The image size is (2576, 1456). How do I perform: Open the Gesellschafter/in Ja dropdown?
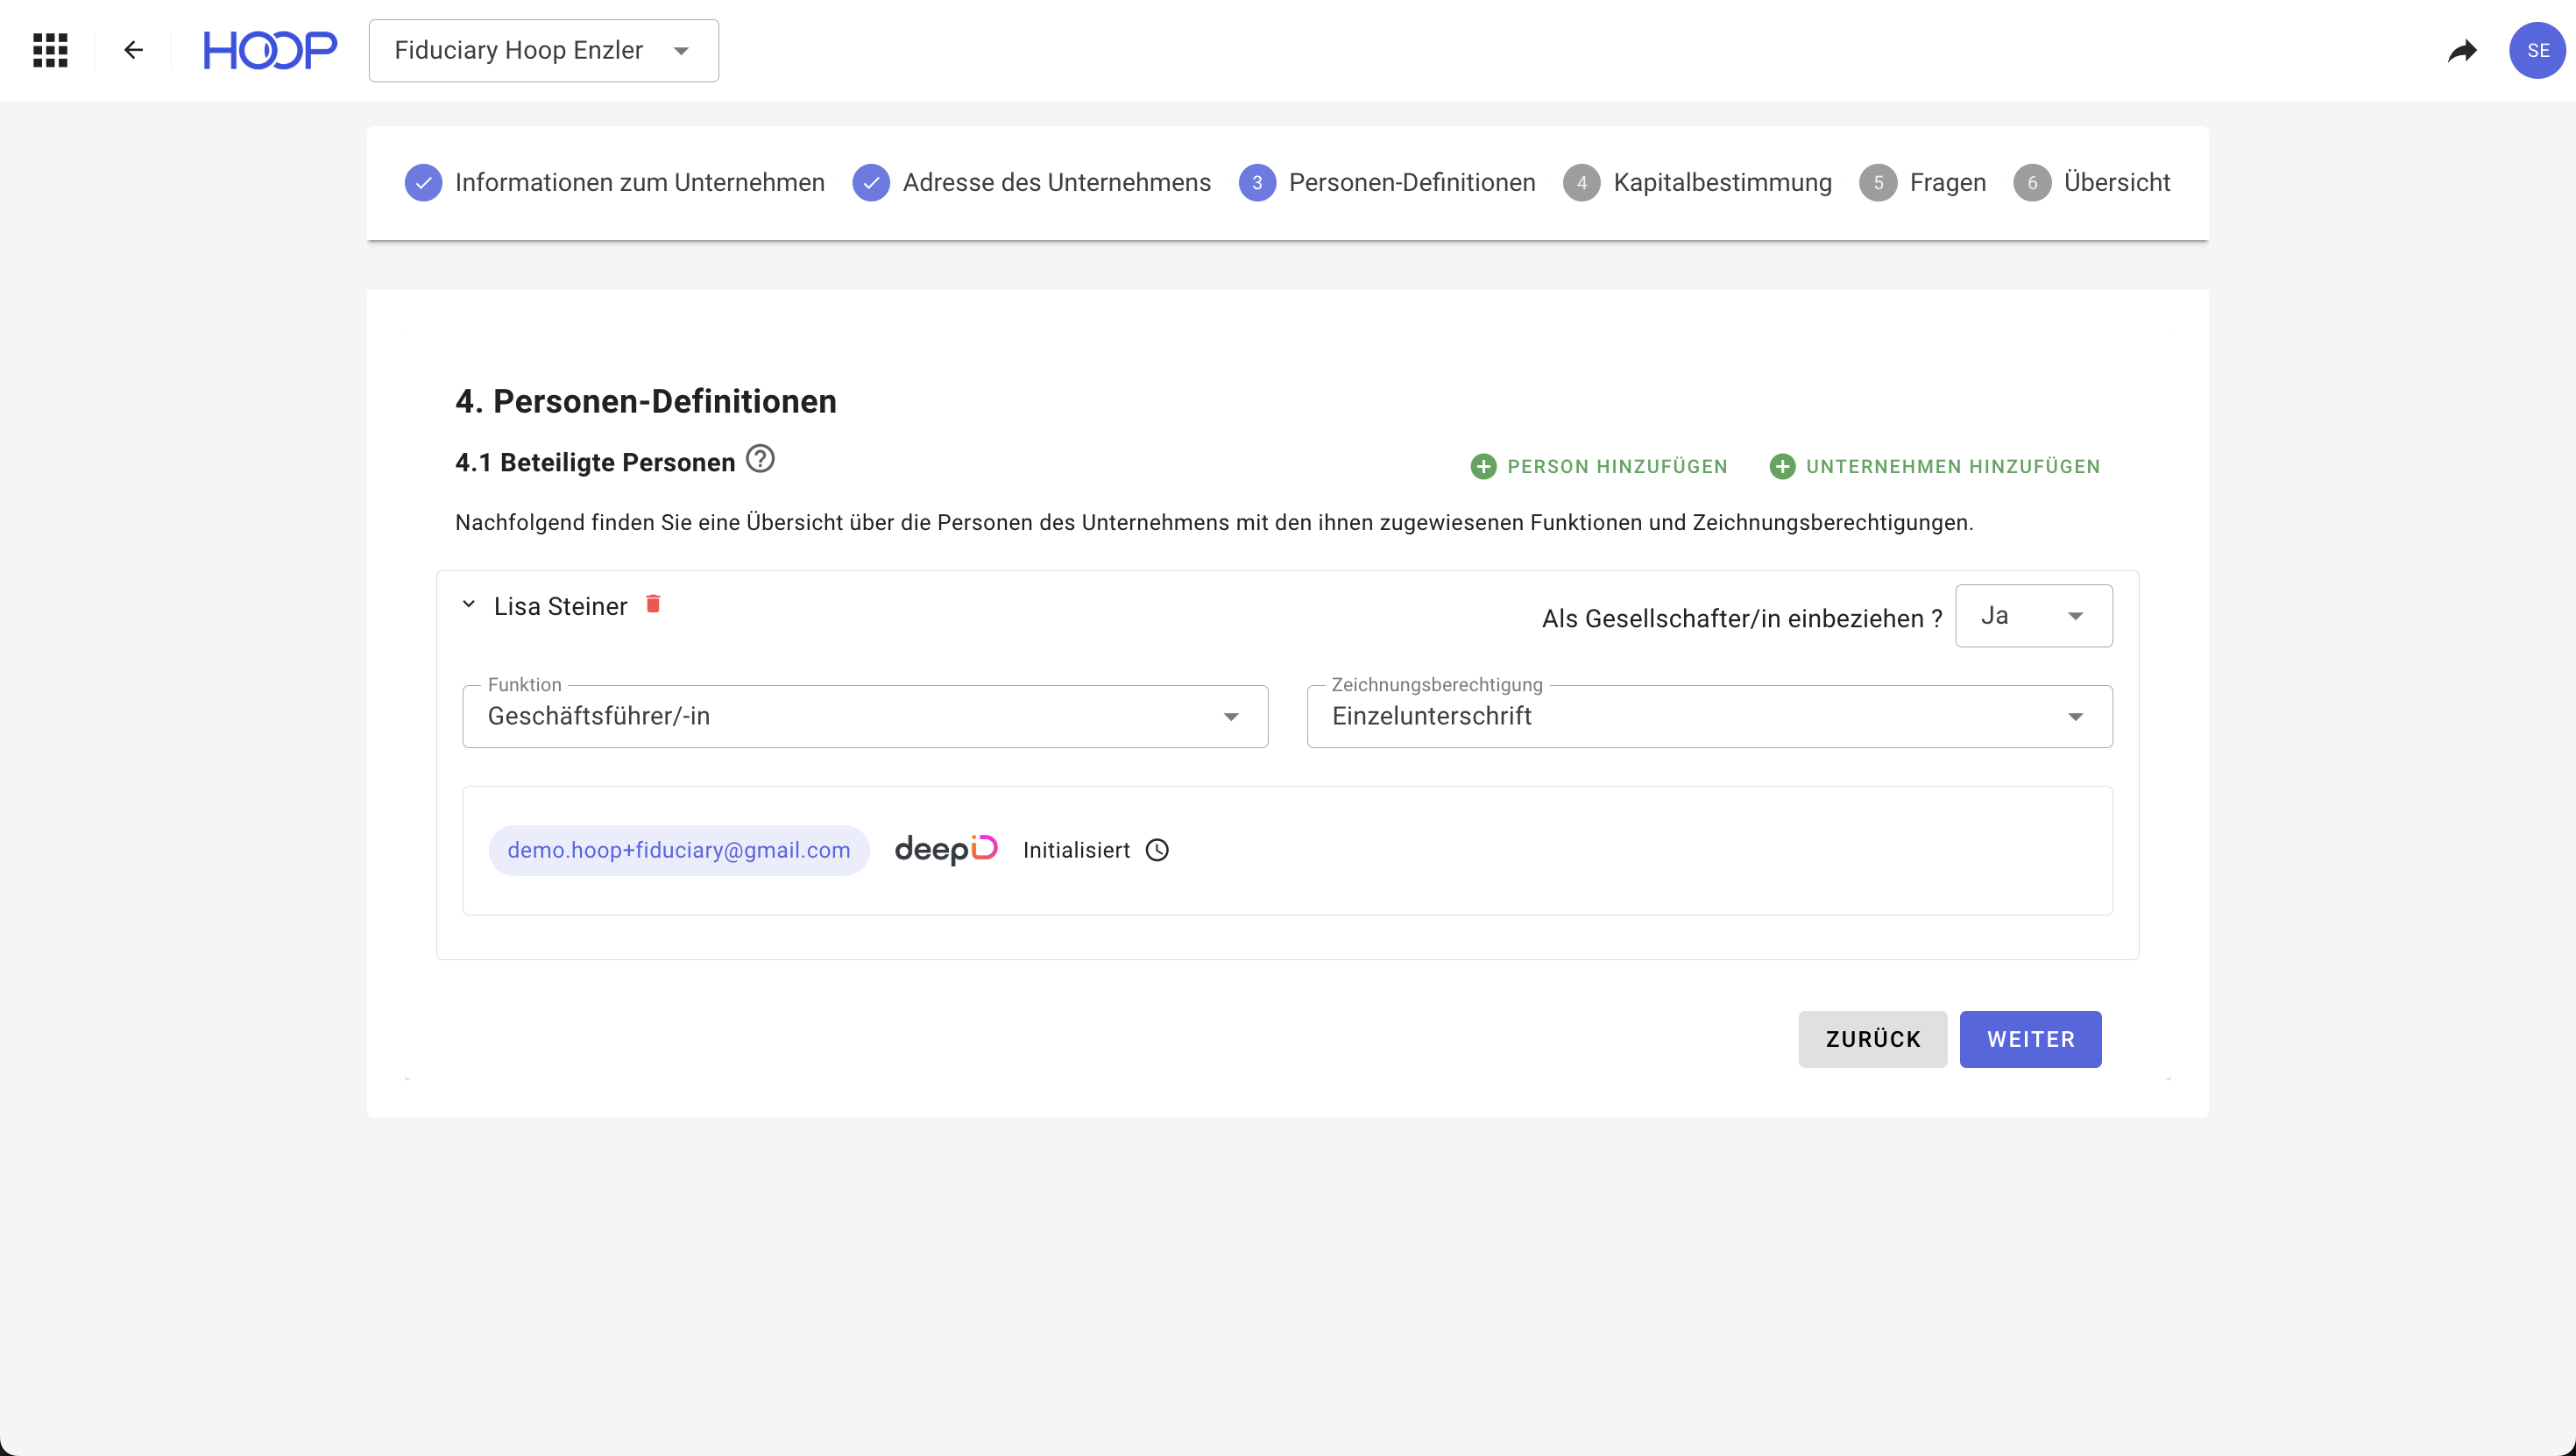coord(2033,616)
